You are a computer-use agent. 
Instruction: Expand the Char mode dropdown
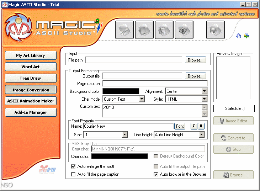(142, 99)
